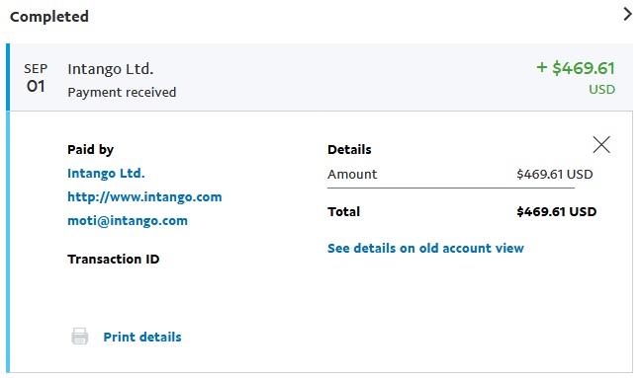Viewport: 641px width, 378px height.
Task: Click the Completed section heading
Action: click(49, 17)
